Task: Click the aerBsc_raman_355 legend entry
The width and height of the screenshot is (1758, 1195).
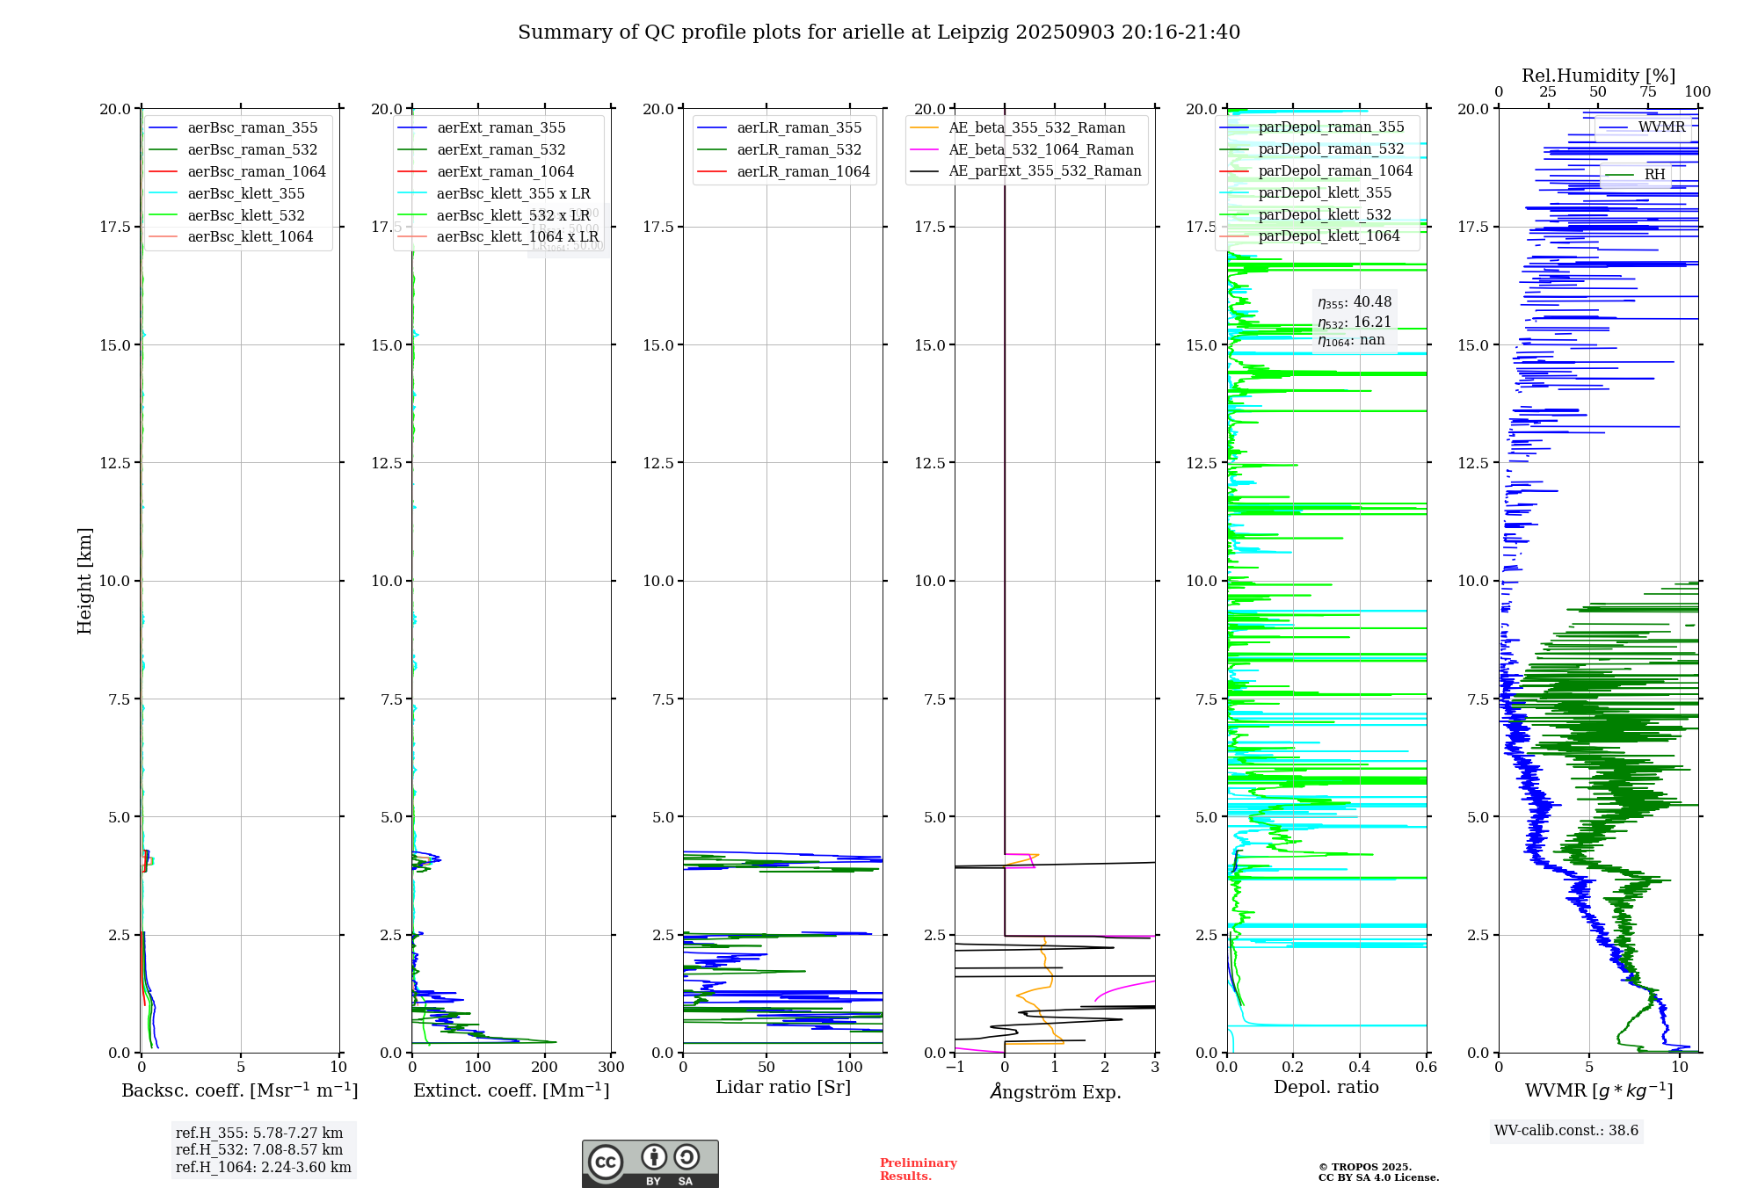Action: point(252,128)
